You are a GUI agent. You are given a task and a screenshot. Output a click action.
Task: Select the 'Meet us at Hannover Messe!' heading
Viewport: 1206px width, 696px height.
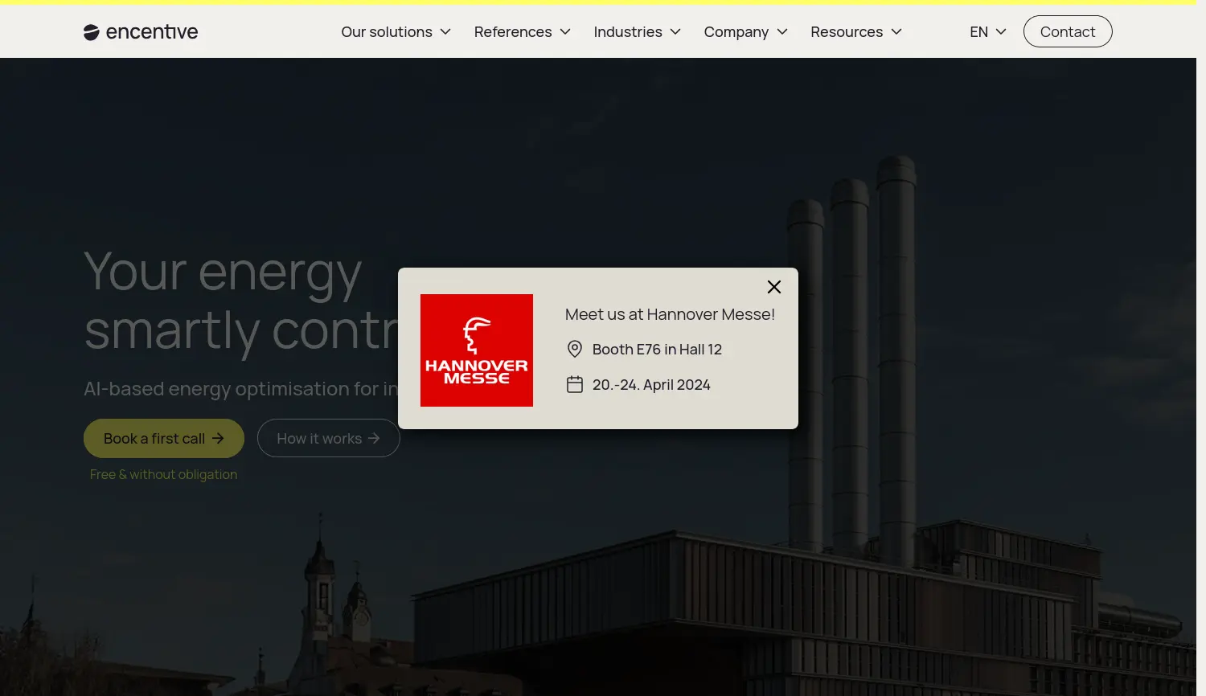[x=670, y=314]
